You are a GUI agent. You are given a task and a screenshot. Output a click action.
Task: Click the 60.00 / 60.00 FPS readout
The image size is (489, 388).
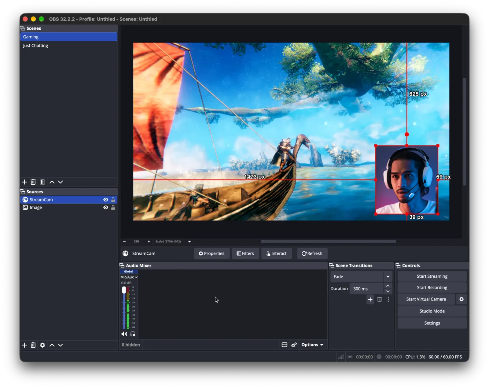pos(445,357)
